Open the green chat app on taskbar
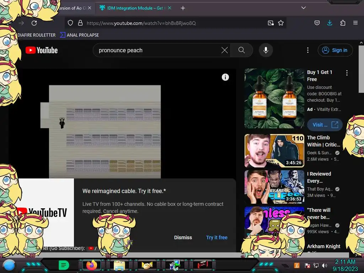This screenshot has height=273, width=364. pyautogui.click(x=64, y=265)
